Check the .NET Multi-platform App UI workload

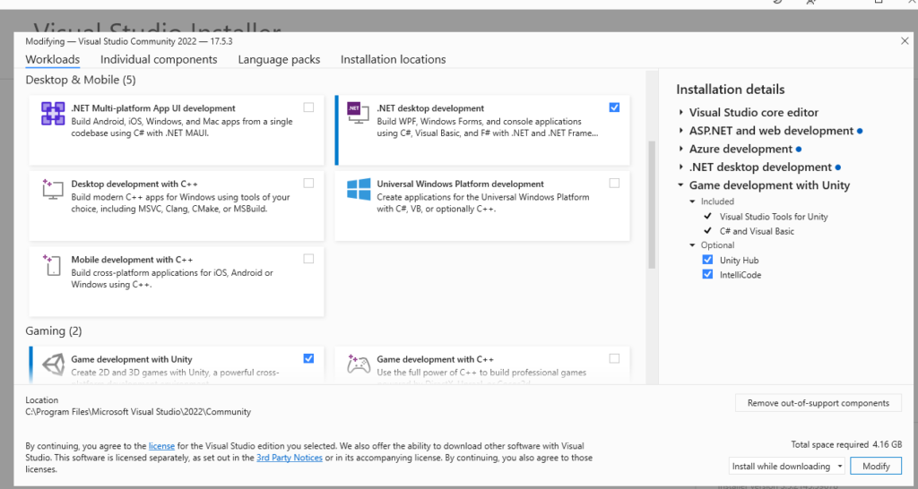tap(308, 107)
